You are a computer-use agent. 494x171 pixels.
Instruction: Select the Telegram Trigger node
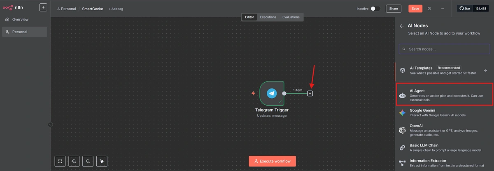point(271,94)
